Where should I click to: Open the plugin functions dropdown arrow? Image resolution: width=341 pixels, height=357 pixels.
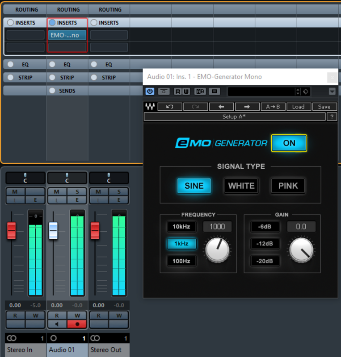332,91
